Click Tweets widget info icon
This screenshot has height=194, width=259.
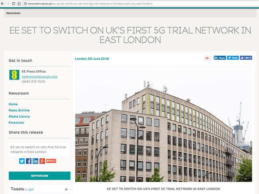pyautogui.click(x=66, y=189)
